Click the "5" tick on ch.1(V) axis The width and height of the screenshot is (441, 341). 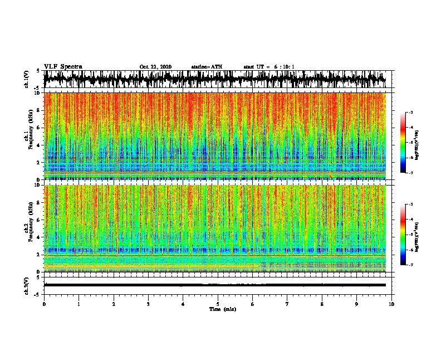tap(38, 71)
